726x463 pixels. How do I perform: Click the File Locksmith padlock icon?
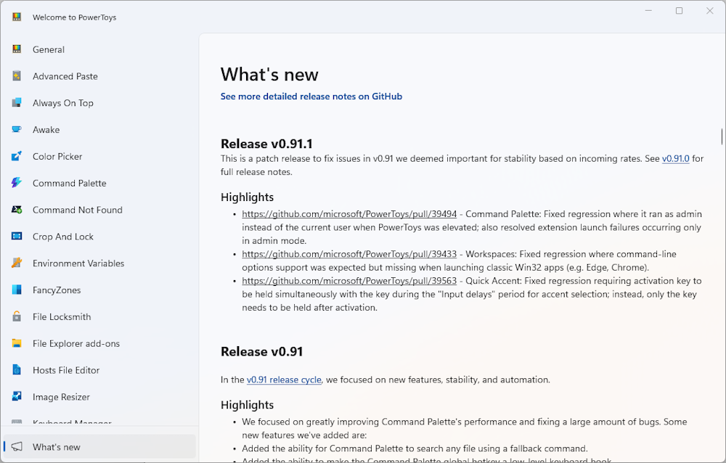coord(17,316)
